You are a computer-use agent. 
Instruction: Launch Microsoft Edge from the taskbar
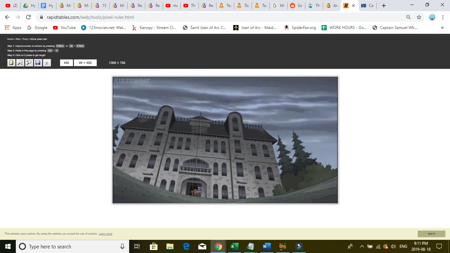click(x=186, y=246)
